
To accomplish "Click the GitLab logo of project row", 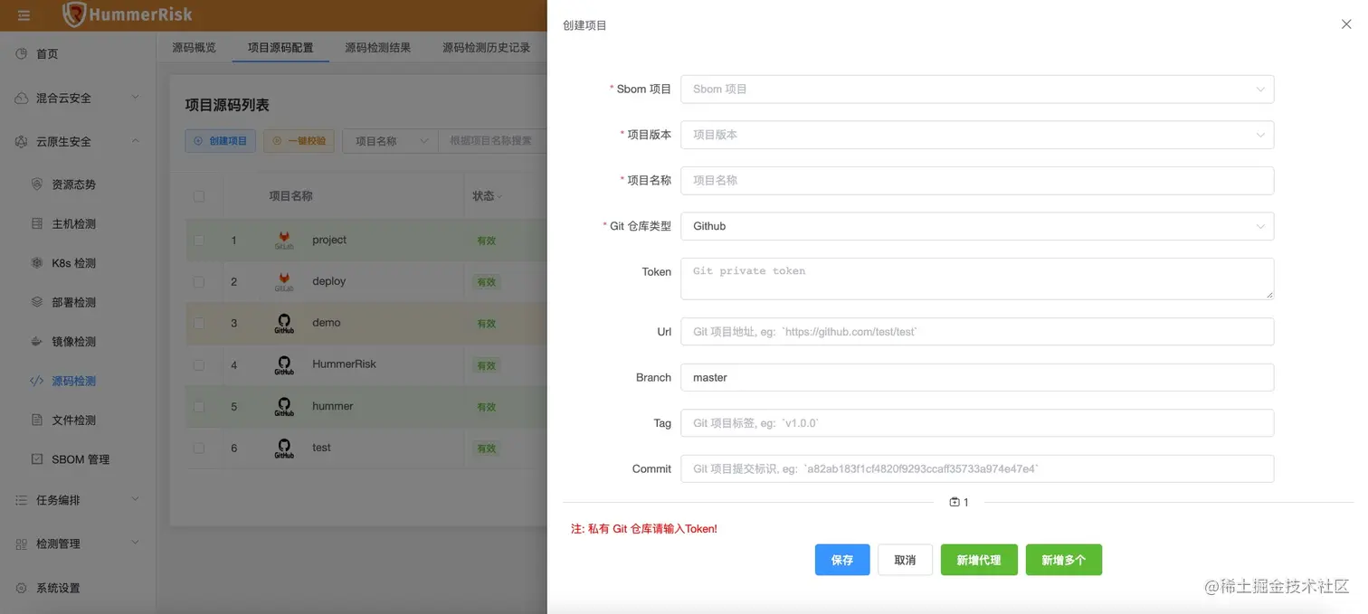I will click(x=284, y=241).
